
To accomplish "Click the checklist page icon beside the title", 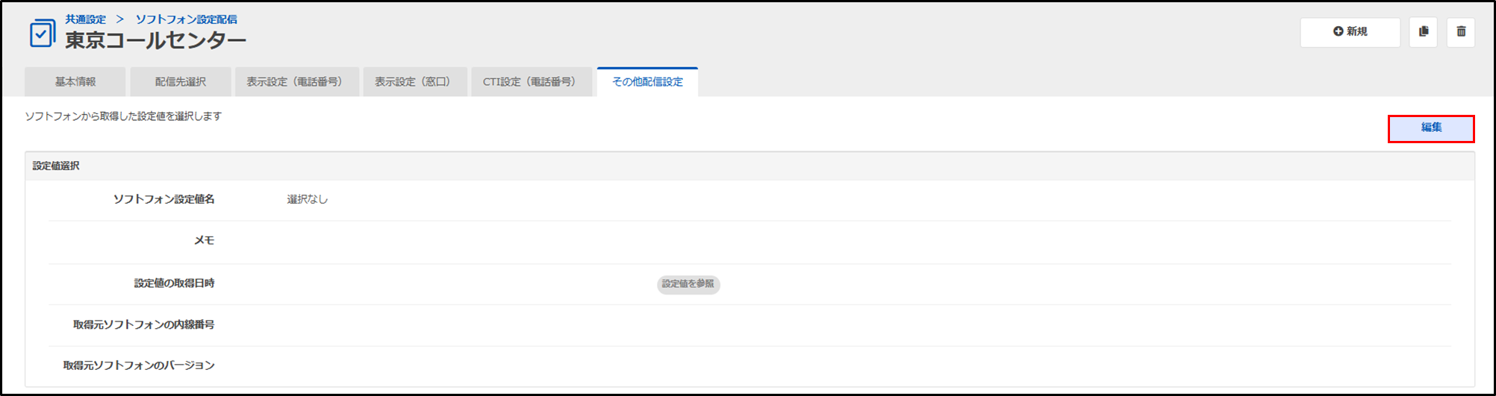I will 42,34.
